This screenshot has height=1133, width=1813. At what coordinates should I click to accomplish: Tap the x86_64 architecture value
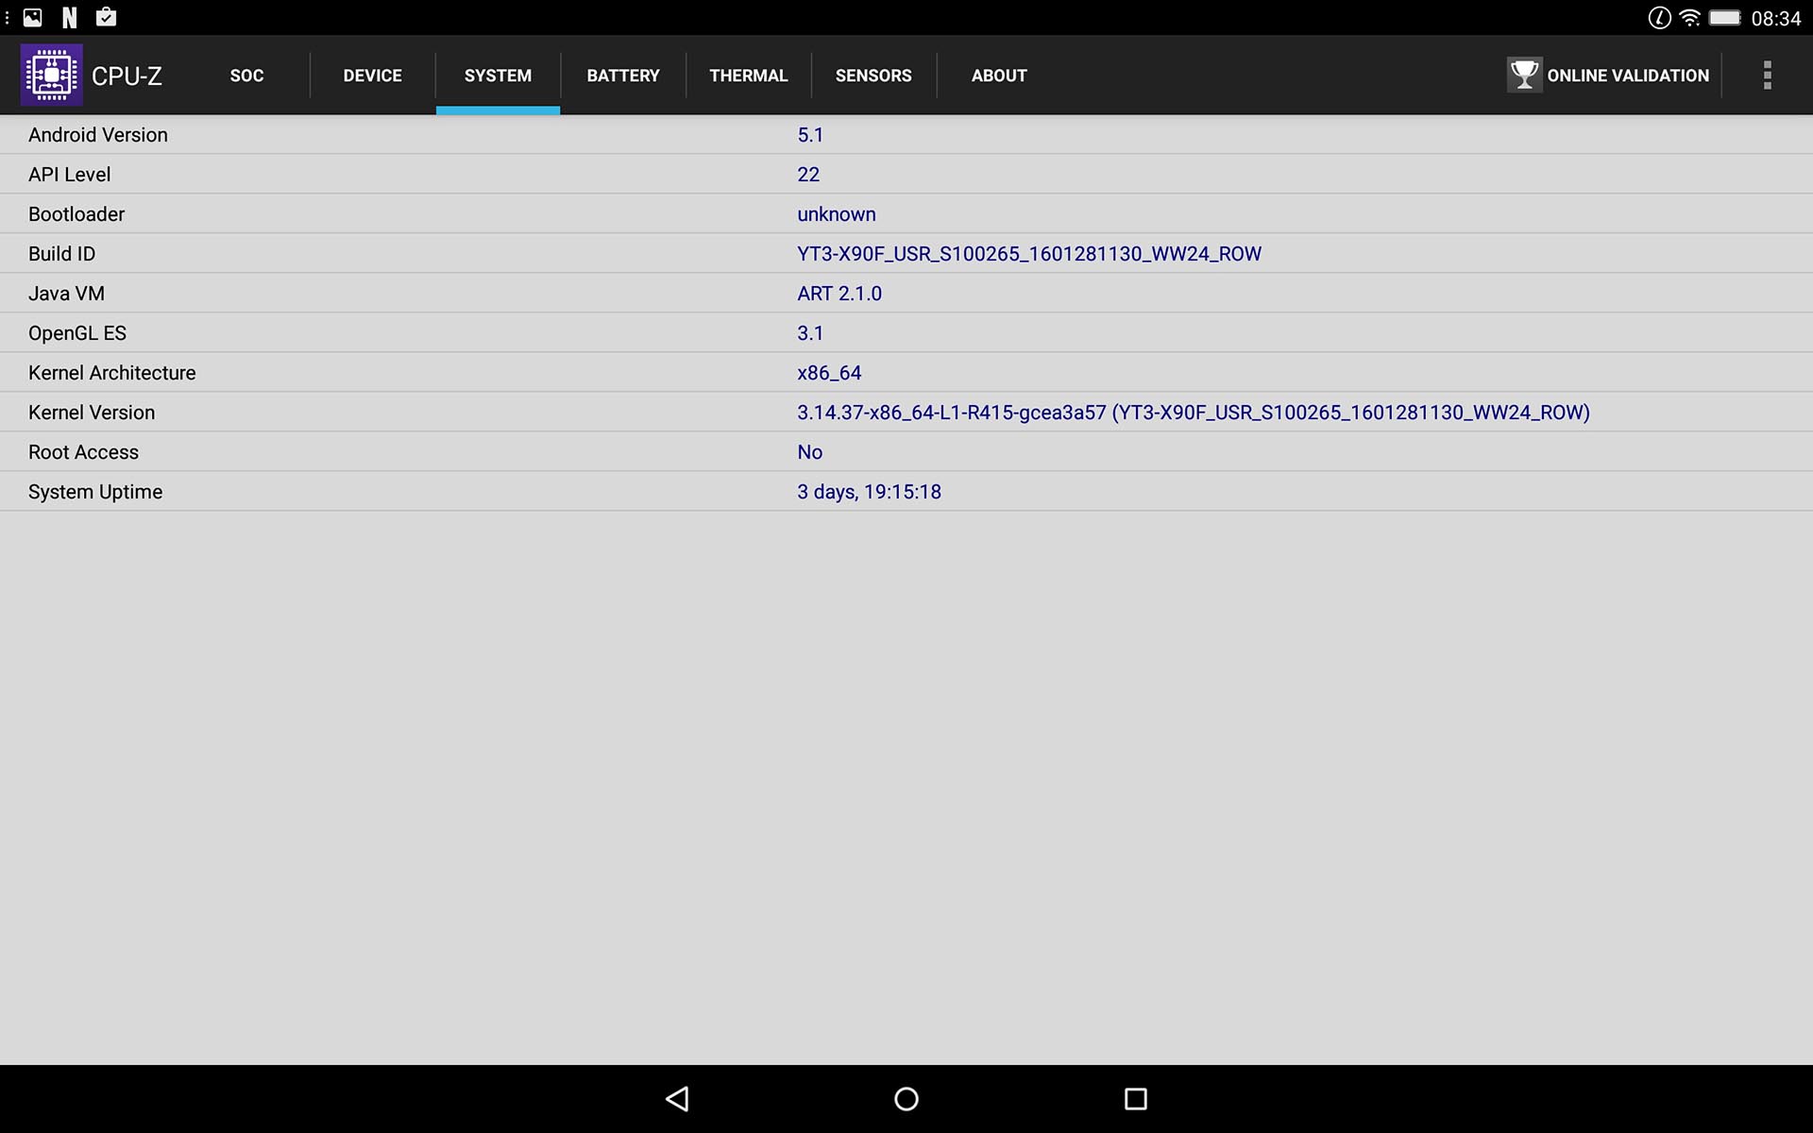[829, 373]
